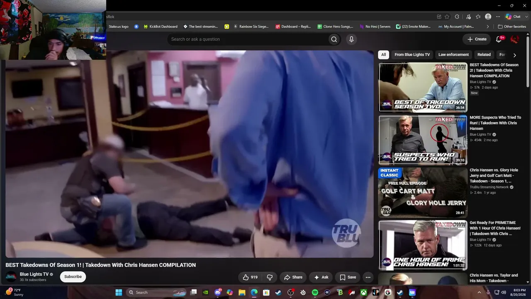Open the volume control in system tray
This screenshot has height=299, width=531.
(x=504, y=292)
